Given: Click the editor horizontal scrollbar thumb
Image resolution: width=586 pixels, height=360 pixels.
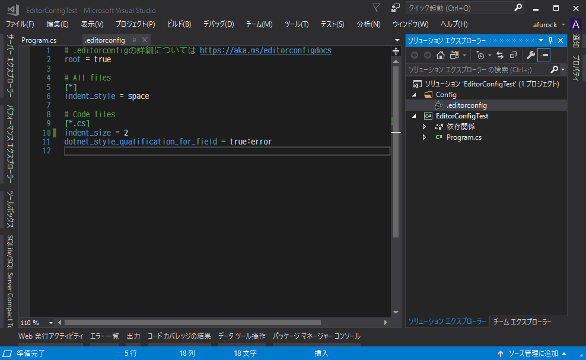Looking at the screenshot, I should (193, 322).
